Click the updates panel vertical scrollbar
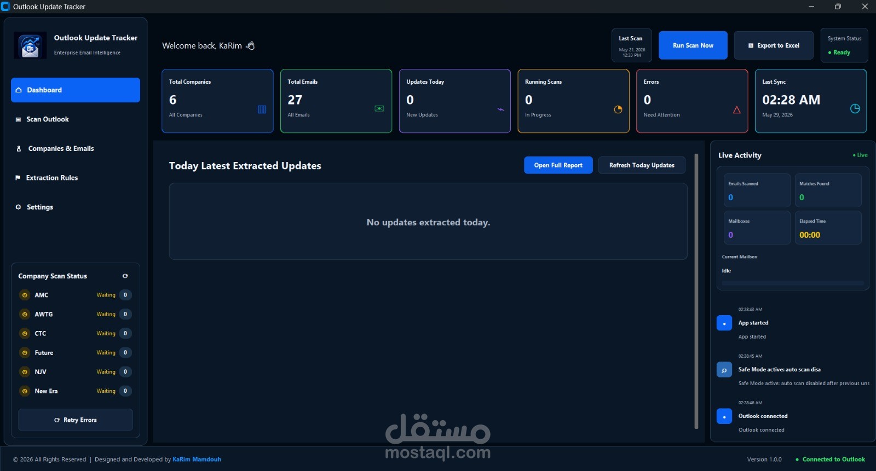The image size is (876, 471). click(x=696, y=291)
